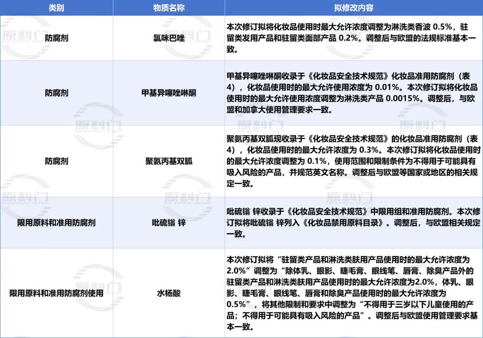
Task: Click the 限用原料和准用防腐剂使用 category cell
Action: (x=56, y=293)
